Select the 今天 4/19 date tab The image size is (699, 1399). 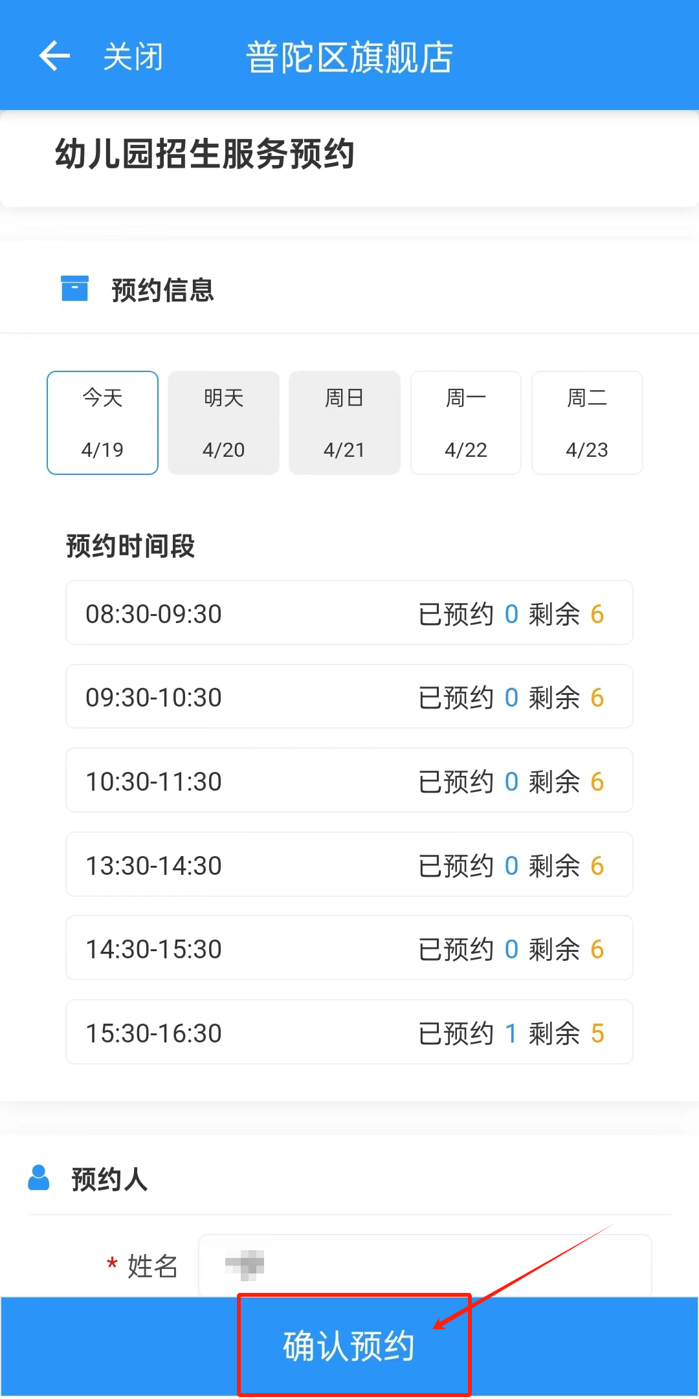tap(102, 423)
